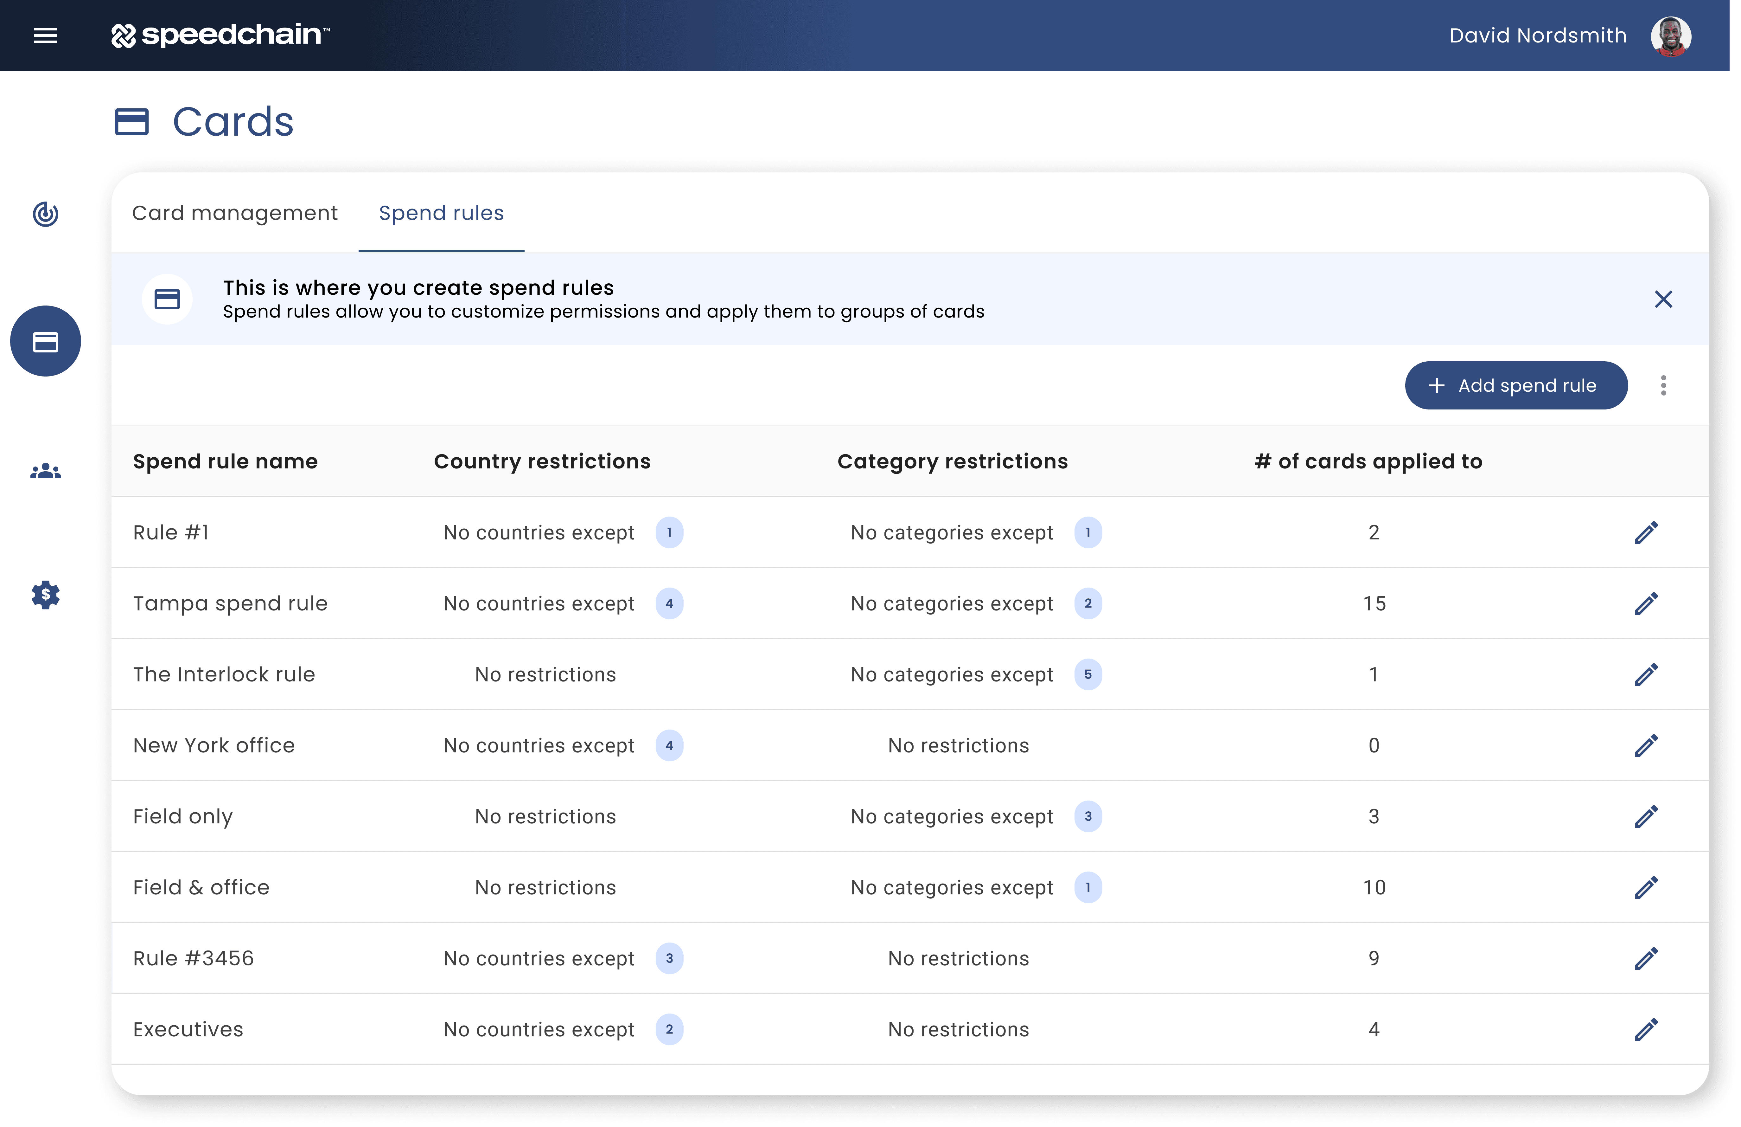Click Interlock rule category count badge 5
This screenshot has height=1127, width=1741.
click(1088, 675)
